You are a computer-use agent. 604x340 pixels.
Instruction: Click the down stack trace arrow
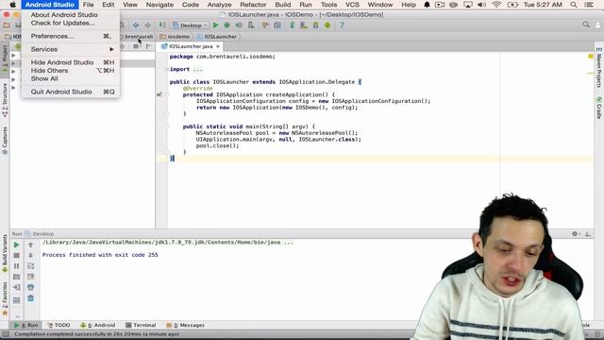(x=31, y=255)
